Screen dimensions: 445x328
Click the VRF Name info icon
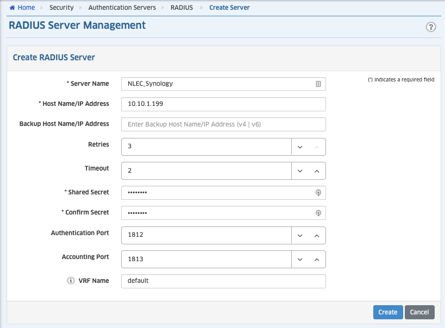tap(70, 281)
